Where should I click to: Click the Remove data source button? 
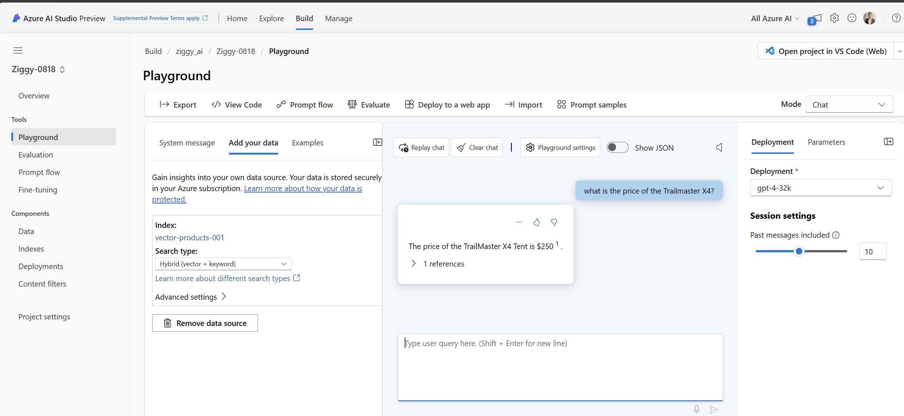(205, 323)
